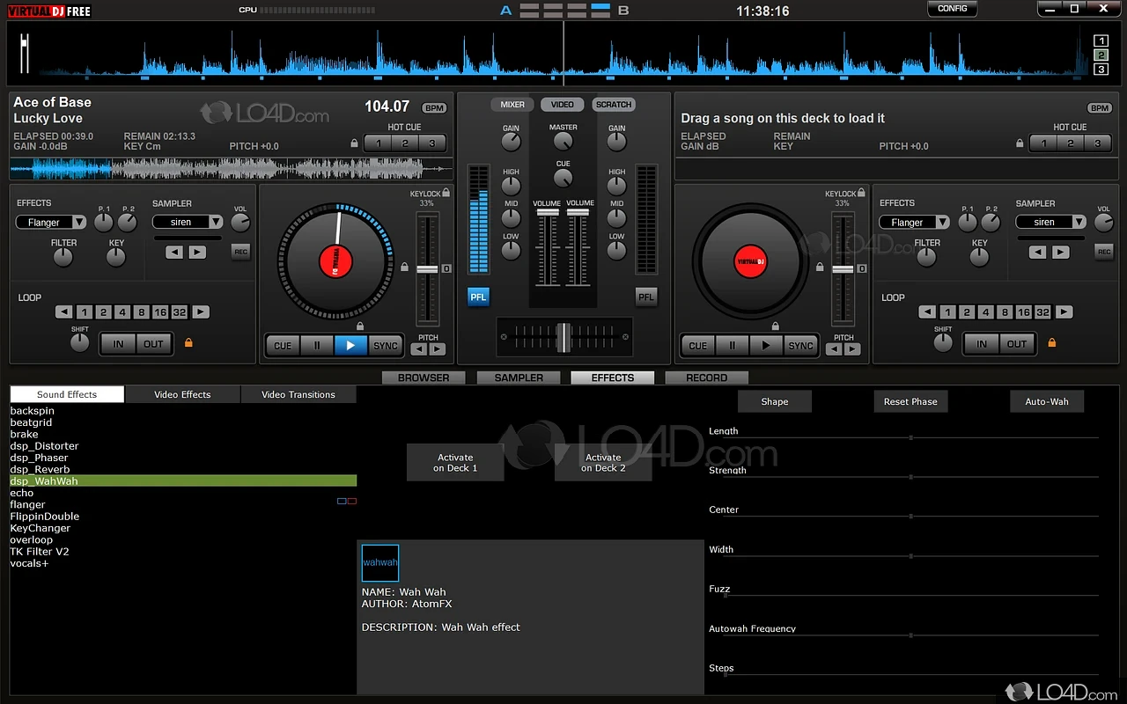
Task: Toggle the right PFL headphone button
Action: pyautogui.click(x=646, y=297)
